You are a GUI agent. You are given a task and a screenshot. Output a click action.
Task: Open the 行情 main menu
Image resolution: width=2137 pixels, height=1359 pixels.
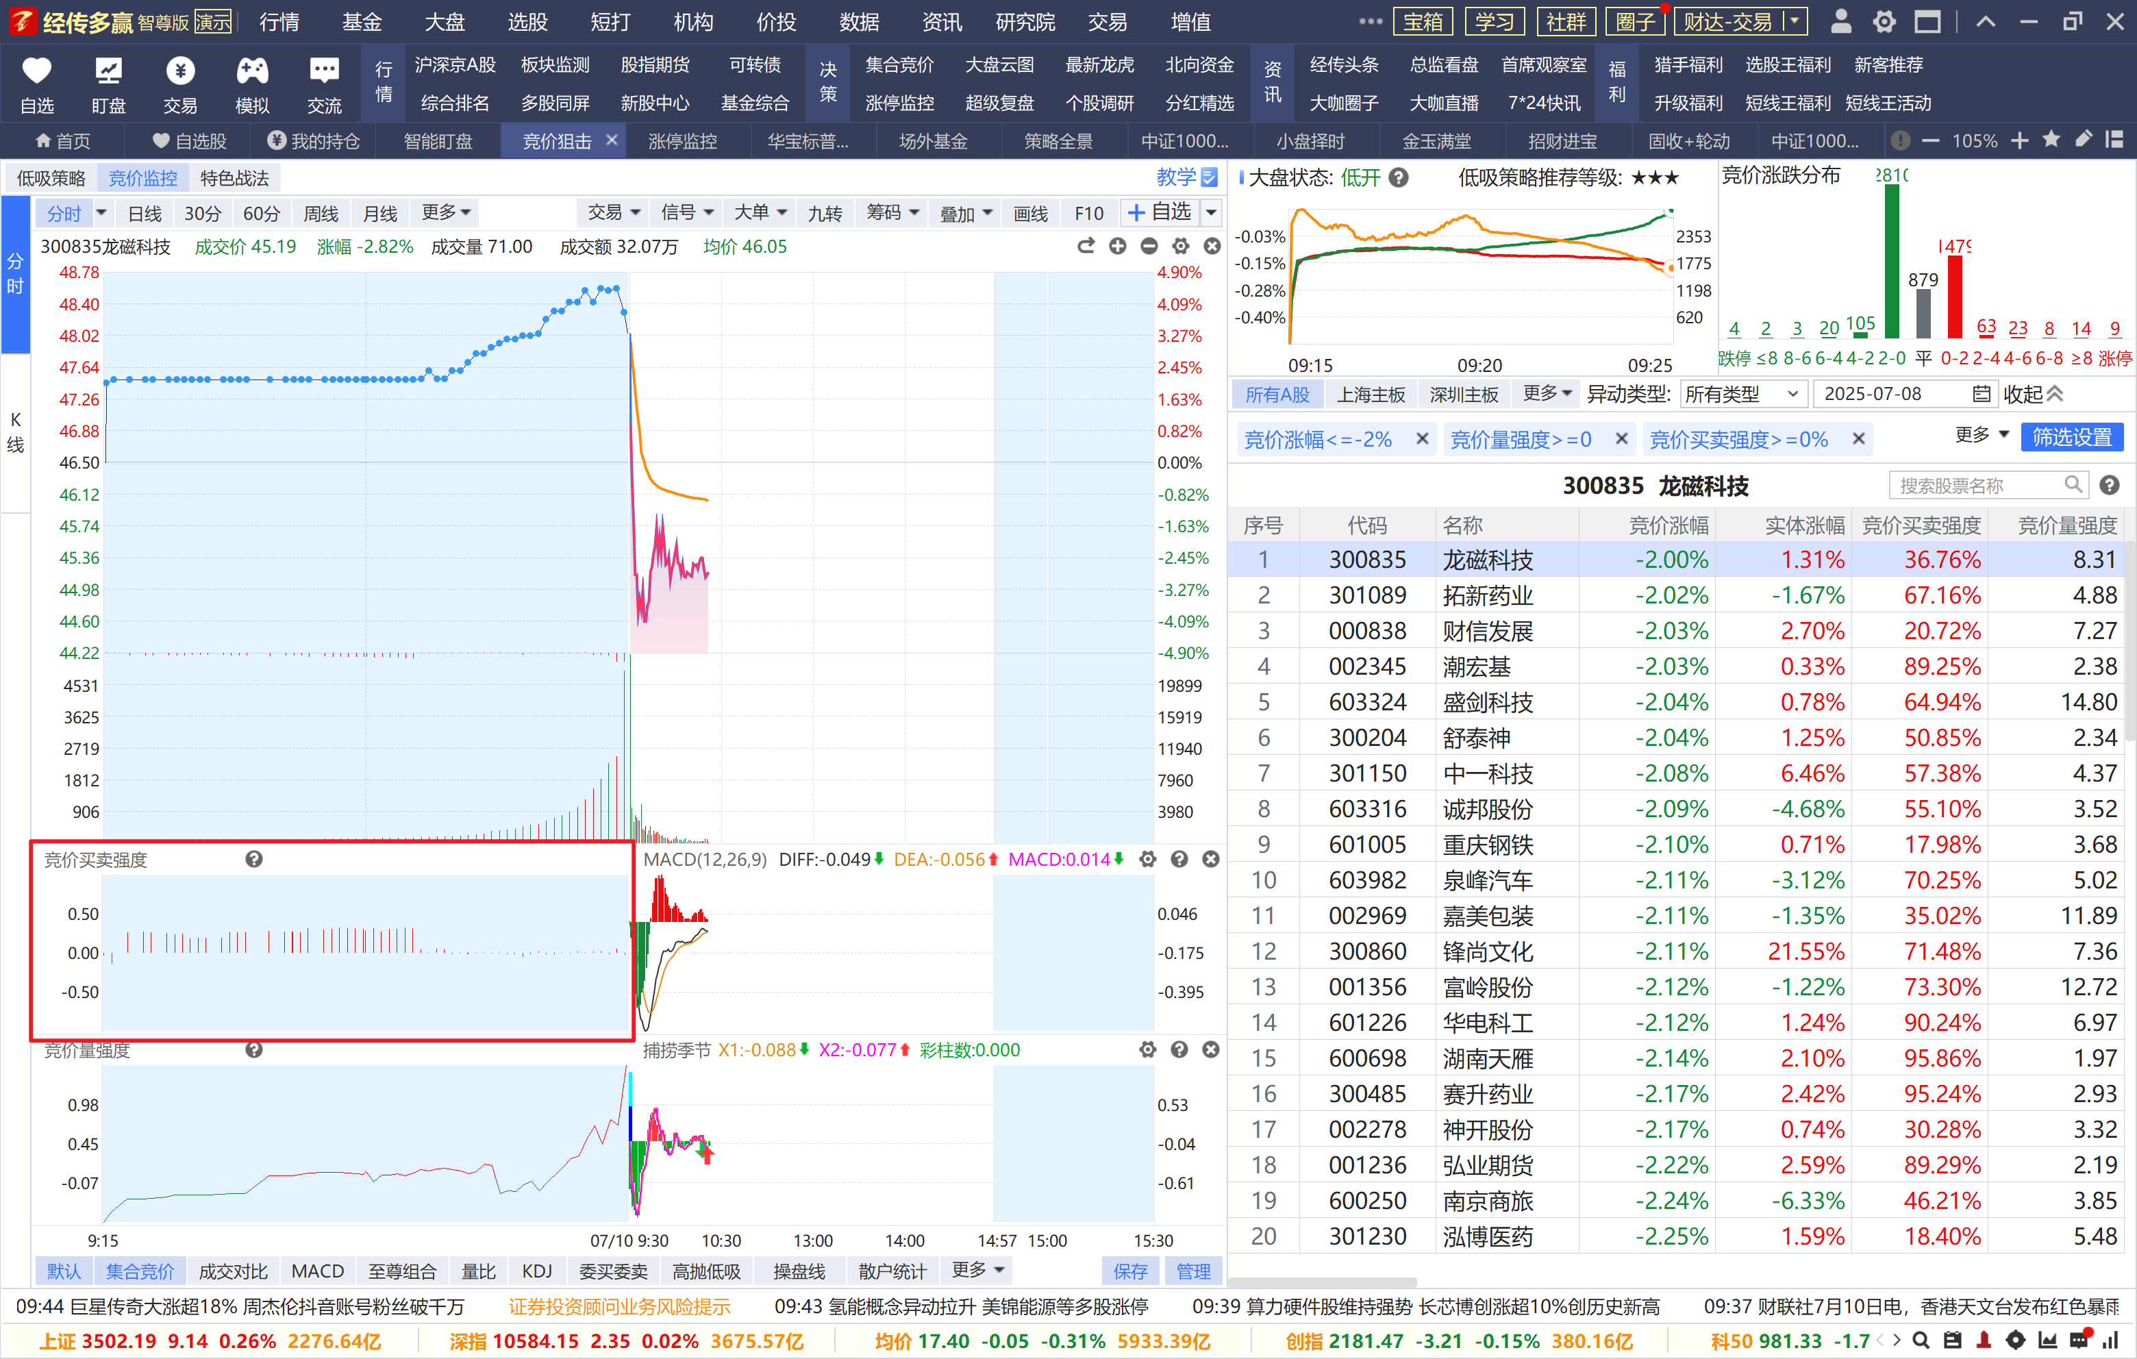click(x=279, y=21)
